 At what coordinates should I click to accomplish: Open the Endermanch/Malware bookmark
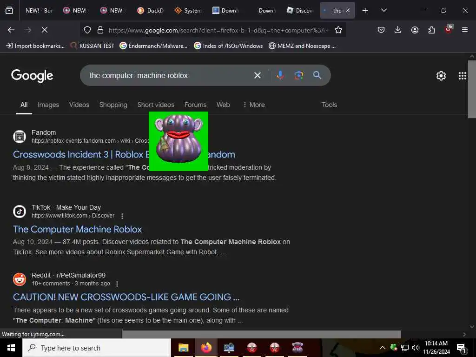[x=153, y=46]
